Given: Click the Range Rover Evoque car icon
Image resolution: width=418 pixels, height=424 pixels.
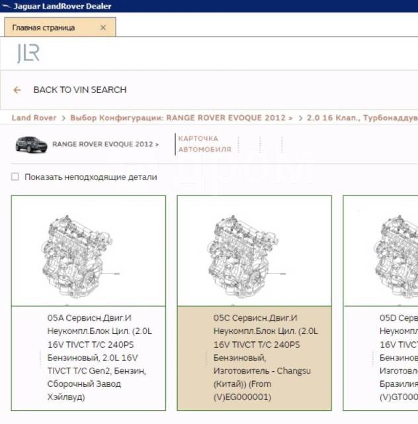Looking at the screenshot, I should click(31, 144).
